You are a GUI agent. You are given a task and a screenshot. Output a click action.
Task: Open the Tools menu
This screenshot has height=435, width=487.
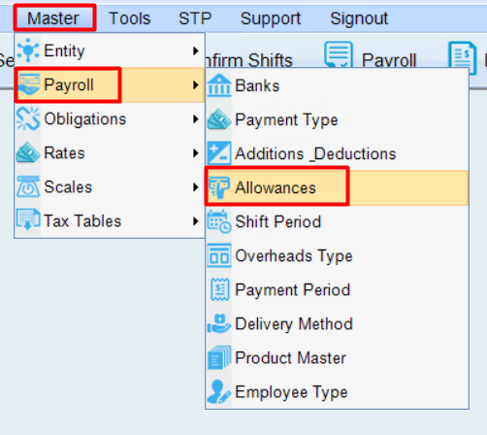coord(130,18)
